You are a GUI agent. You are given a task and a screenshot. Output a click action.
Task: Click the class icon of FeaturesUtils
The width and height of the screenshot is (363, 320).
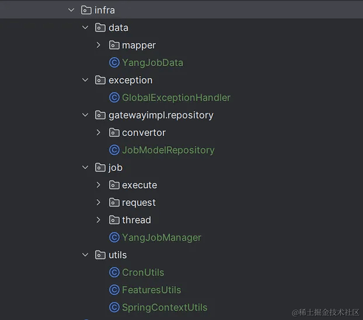pyautogui.click(x=114, y=290)
